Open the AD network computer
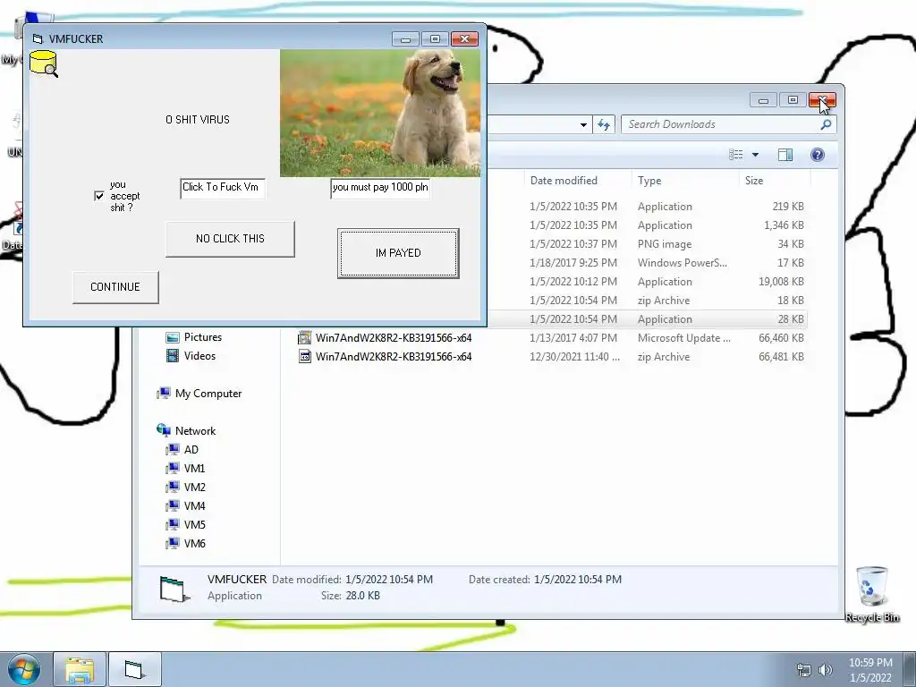 coord(191,450)
